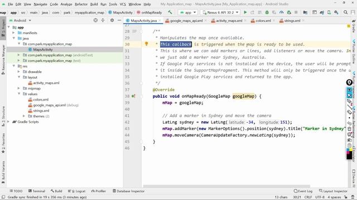Click the read-only lock icon in status bar

click(x=346, y=197)
